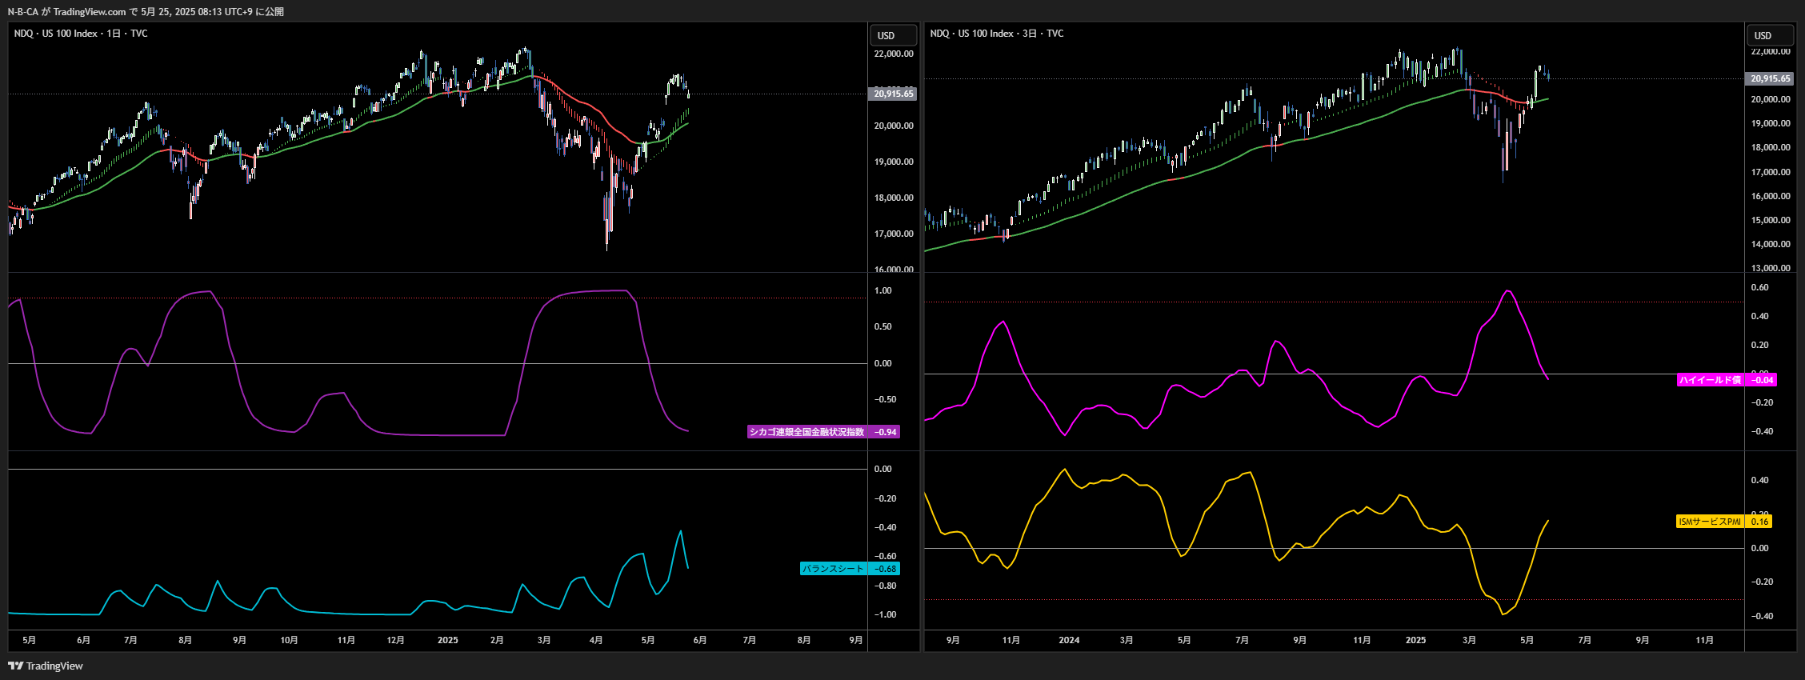Click the シカゴ連銀全国金融状況指数 indicator label
1805x680 pixels.
coord(807,432)
